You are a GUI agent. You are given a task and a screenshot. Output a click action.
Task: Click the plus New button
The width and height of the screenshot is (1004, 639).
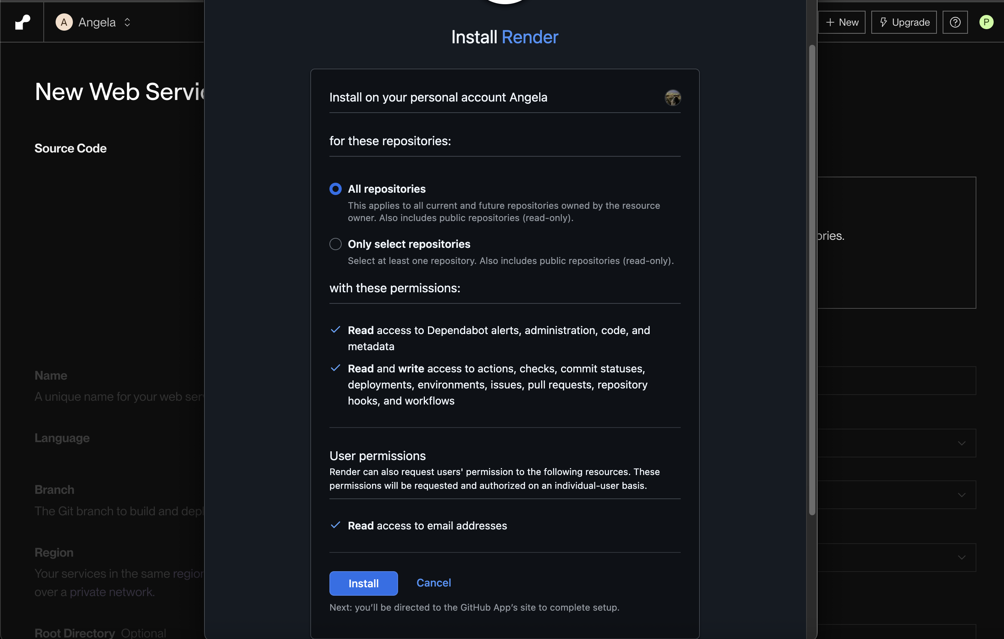(842, 22)
